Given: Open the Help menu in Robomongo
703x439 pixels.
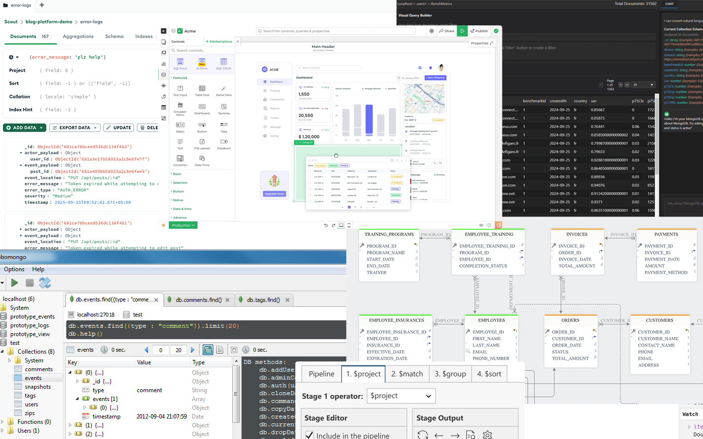Looking at the screenshot, I should [x=38, y=269].
